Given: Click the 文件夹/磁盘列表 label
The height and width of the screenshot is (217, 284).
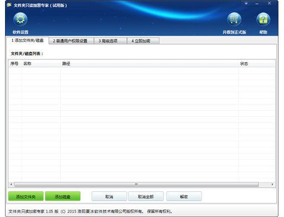Looking at the screenshot, I should tap(27, 53).
